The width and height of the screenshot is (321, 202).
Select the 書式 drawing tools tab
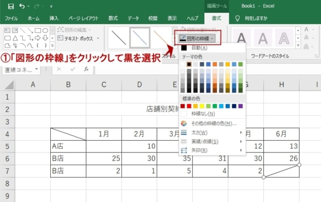[216, 18]
